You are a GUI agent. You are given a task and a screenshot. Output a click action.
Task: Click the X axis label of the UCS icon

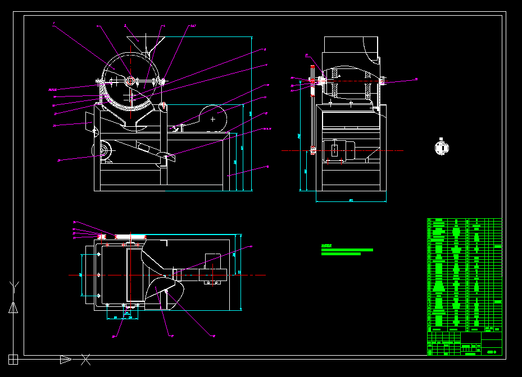click(85, 360)
